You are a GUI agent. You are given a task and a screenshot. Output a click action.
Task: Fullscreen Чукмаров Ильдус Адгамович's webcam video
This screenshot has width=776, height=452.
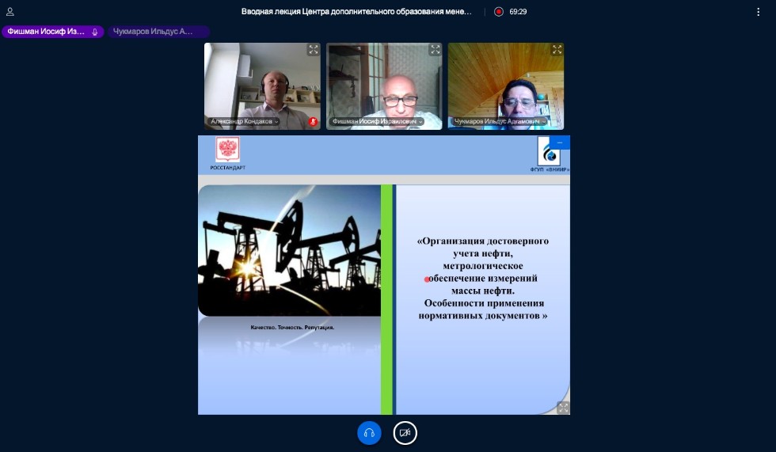[x=557, y=50]
